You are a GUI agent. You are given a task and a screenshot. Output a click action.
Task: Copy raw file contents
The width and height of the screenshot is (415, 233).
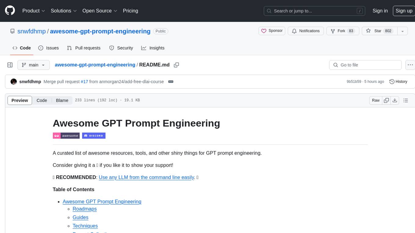click(386, 100)
